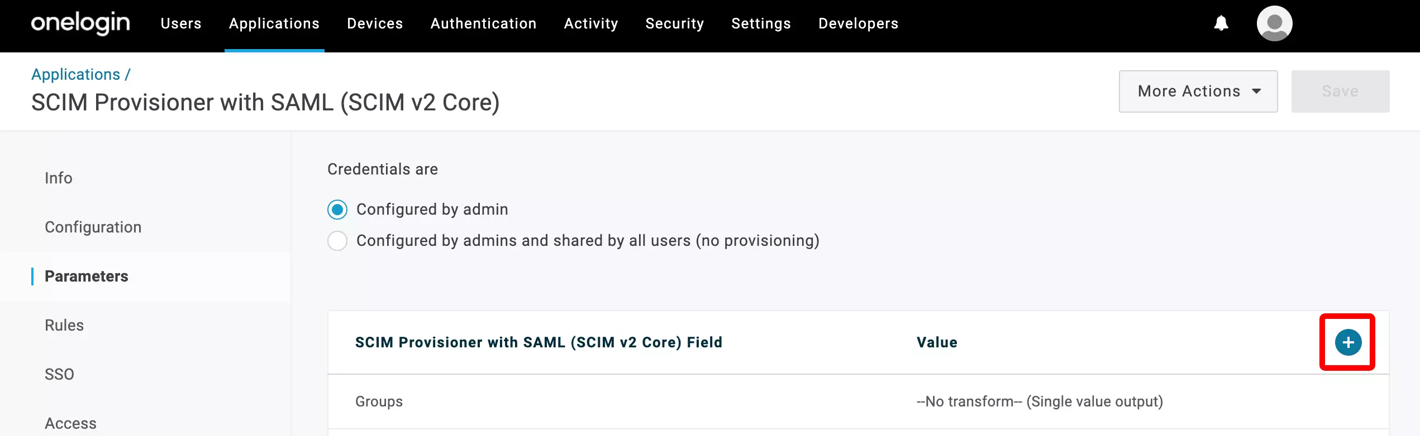Open the Activity menu

tap(591, 23)
